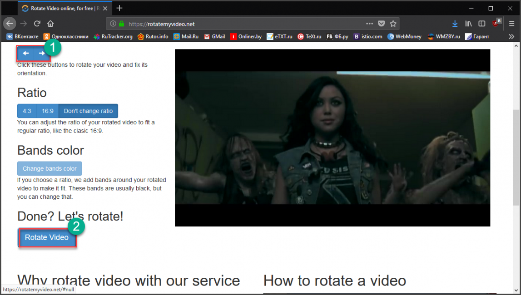Toggle the sidebar view icon
The width and height of the screenshot is (521, 295).
click(482, 24)
